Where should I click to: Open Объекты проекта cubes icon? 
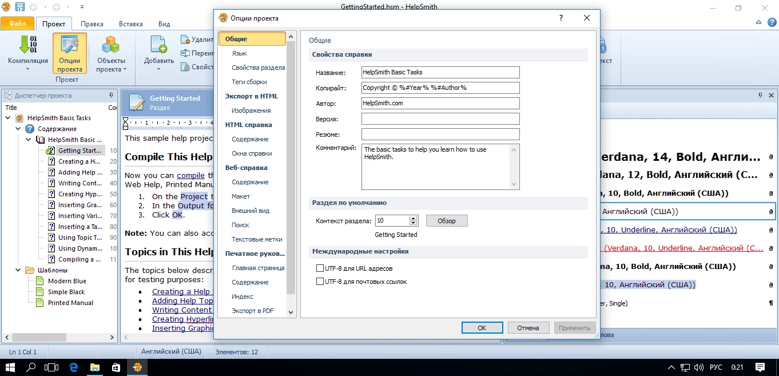click(x=111, y=45)
